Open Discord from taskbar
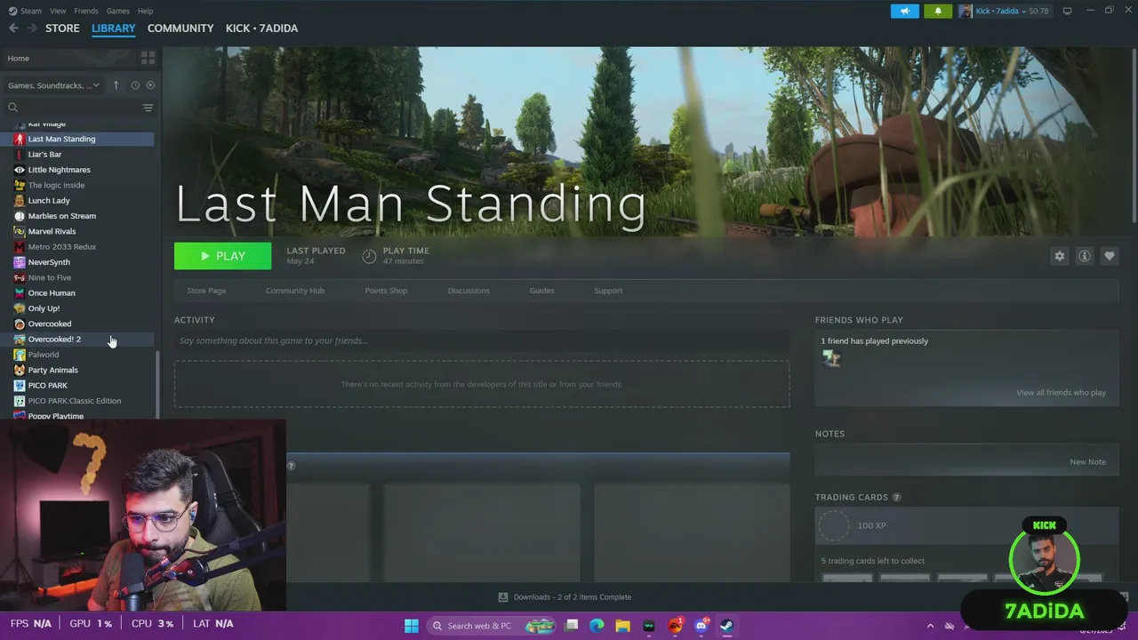 coord(701,626)
